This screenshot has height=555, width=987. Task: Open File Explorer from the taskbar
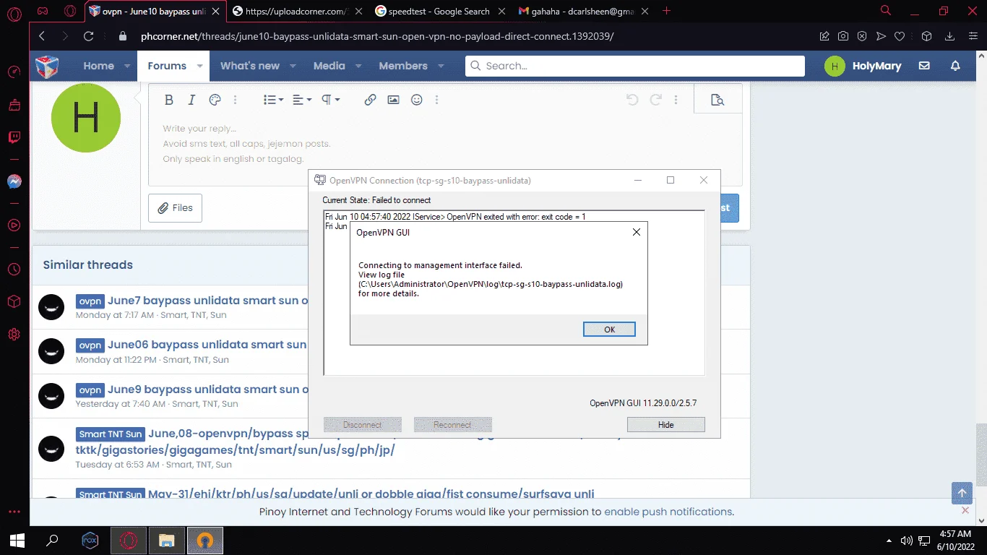(167, 540)
